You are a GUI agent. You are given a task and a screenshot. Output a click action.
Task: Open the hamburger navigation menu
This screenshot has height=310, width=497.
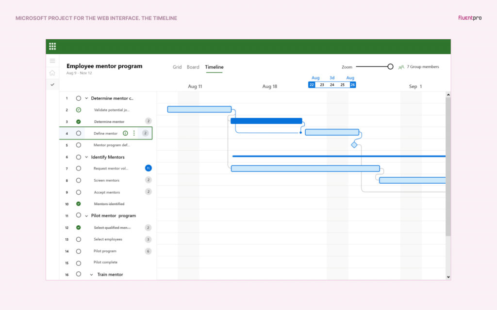click(x=52, y=61)
